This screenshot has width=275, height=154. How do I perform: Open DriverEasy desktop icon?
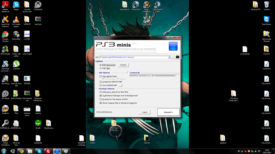[5, 80]
